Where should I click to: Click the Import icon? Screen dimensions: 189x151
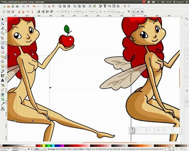(24, 6)
